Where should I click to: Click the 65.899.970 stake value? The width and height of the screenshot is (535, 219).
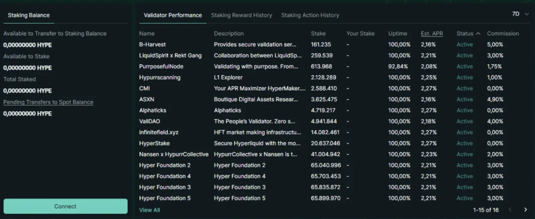point(326,198)
